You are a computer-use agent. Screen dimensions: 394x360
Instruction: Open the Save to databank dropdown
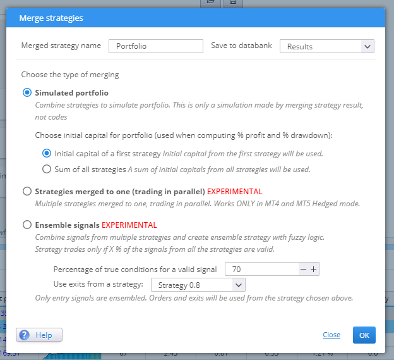pos(327,46)
